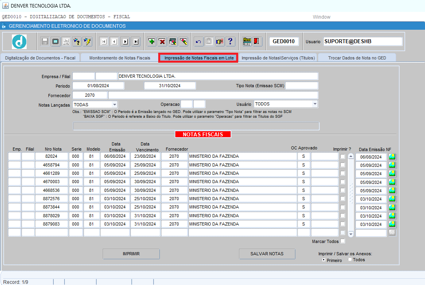Click the Print toolbar icon
The width and height of the screenshot is (425, 285).
click(x=66, y=42)
